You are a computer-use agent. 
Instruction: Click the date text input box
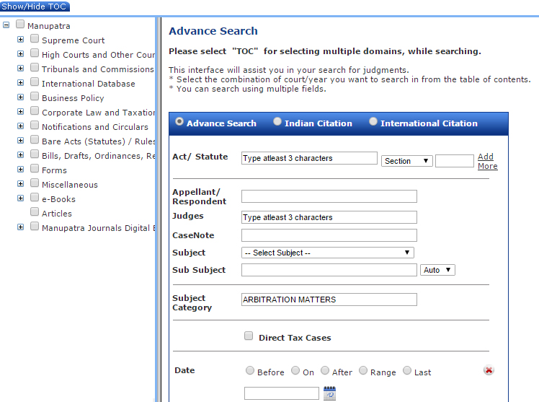click(282, 393)
